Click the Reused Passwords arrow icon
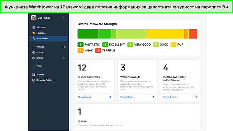This screenshot has height=131, width=233. coord(110,97)
